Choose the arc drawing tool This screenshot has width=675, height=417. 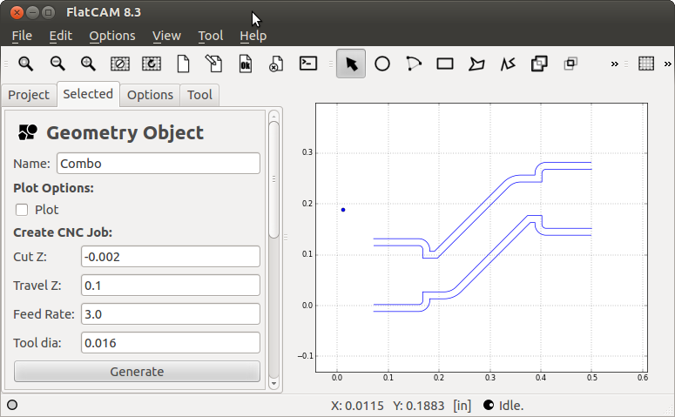click(414, 64)
